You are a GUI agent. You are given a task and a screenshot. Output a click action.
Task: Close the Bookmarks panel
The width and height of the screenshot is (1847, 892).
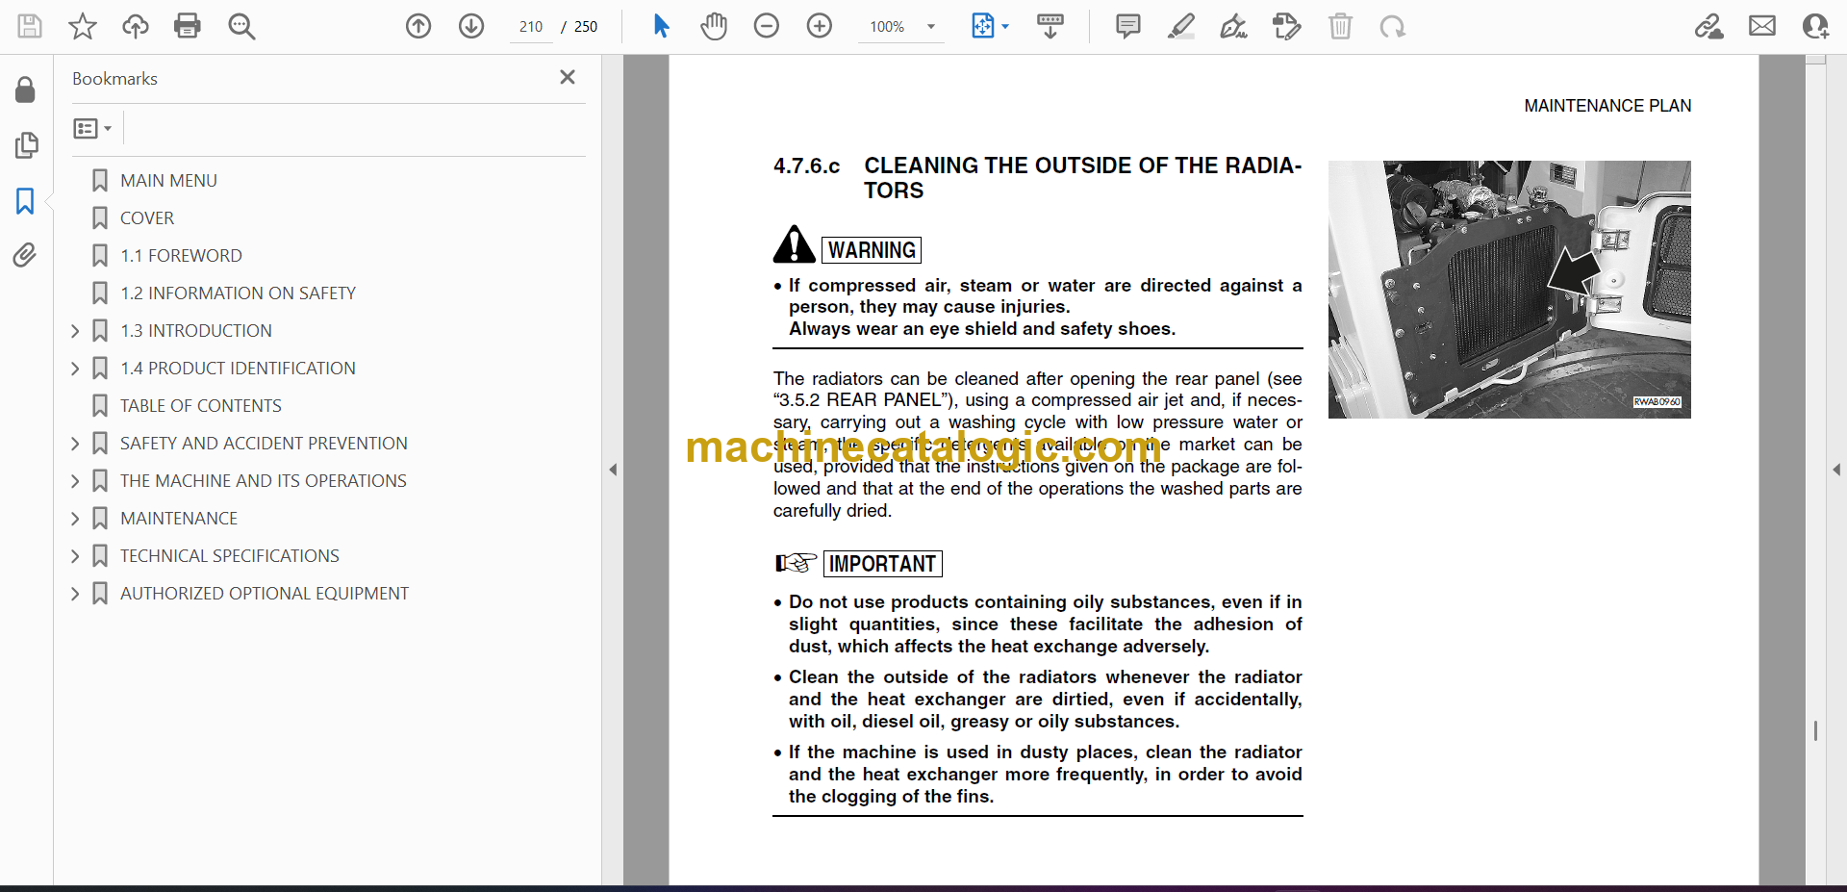[x=568, y=77]
